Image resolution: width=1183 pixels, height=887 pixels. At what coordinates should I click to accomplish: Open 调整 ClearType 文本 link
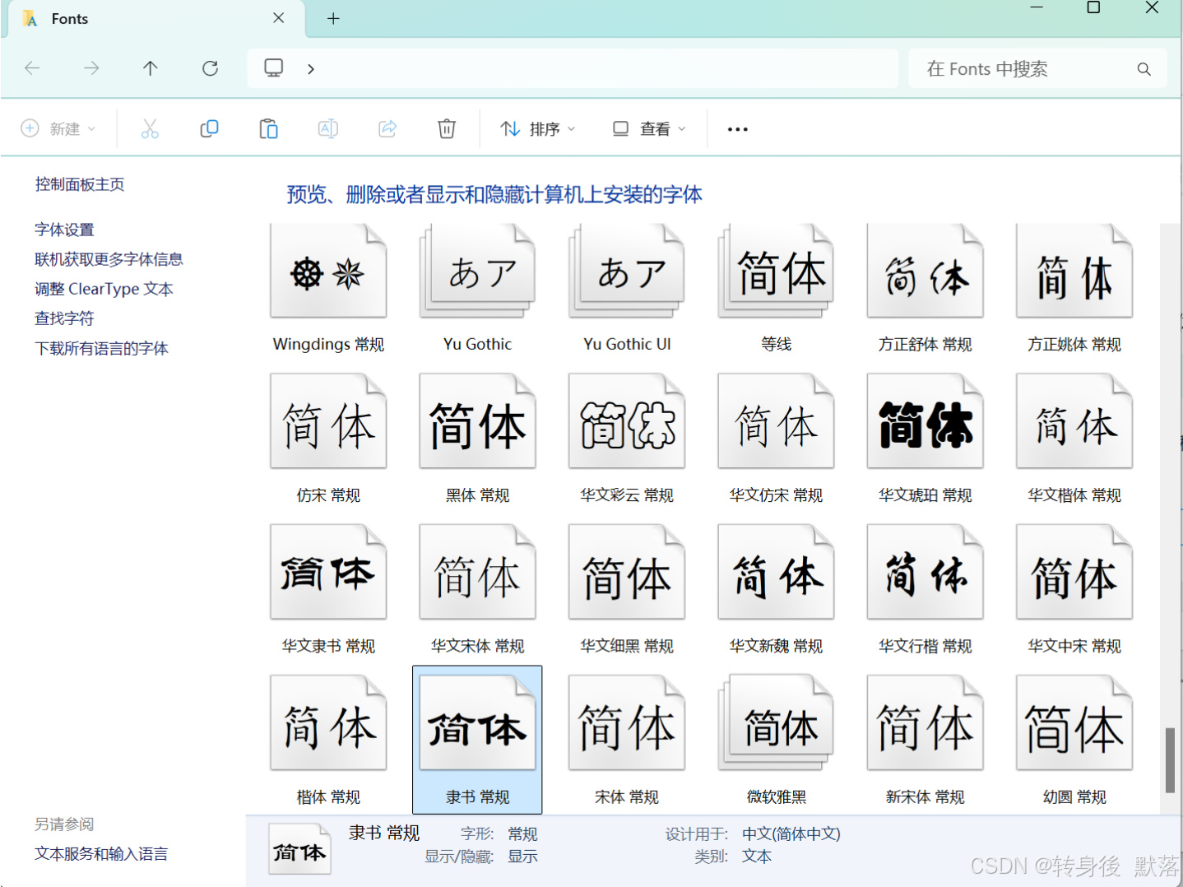[x=104, y=289]
